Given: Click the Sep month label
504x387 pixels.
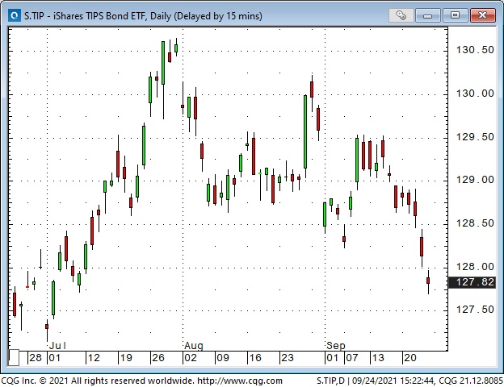Looking at the screenshot, I should [x=336, y=346].
